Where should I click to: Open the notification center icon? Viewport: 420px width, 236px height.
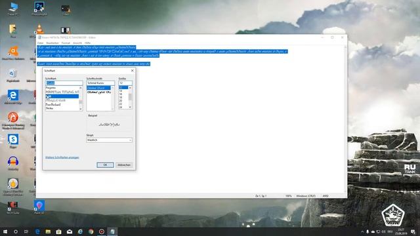pos(413,231)
